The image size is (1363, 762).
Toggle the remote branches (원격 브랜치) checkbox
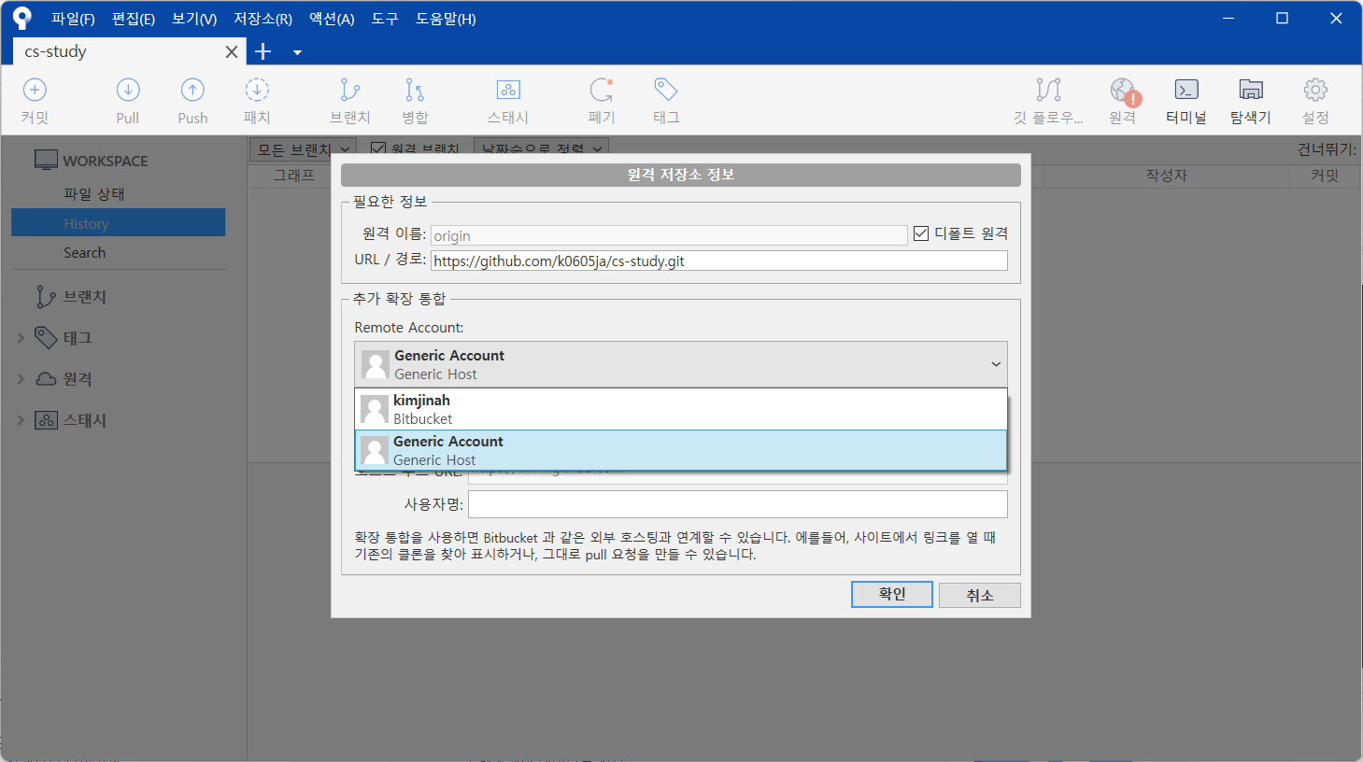(x=378, y=148)
